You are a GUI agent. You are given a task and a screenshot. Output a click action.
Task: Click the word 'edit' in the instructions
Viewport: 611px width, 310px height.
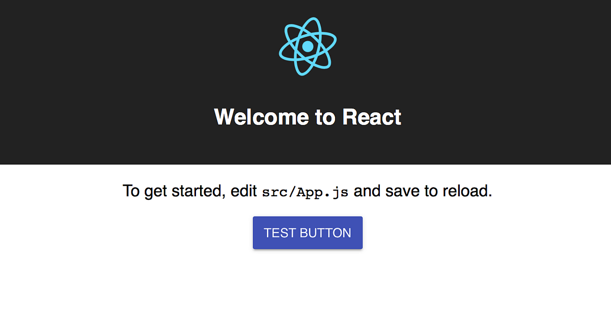point(243,190)
